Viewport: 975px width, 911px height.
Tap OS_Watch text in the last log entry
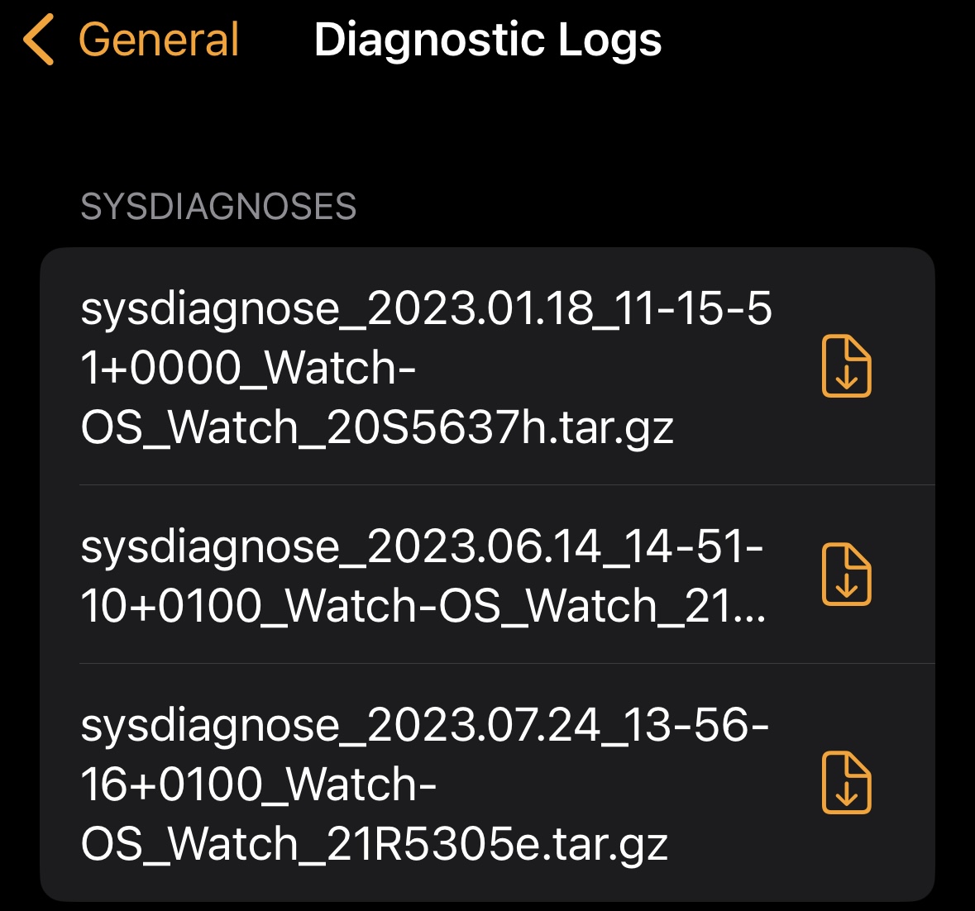(x=189, y=844)
